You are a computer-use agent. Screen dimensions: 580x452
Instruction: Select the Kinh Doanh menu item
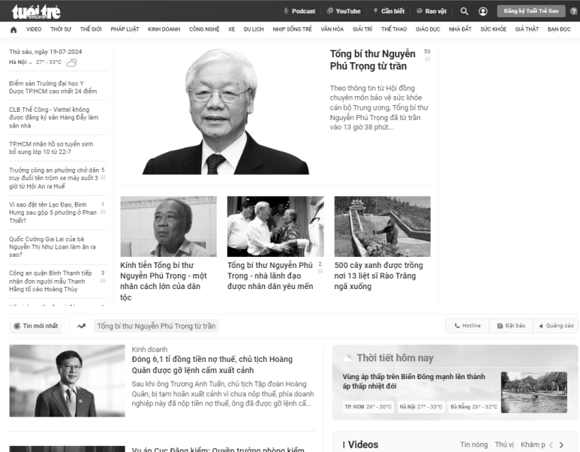[x=164, y=29]
